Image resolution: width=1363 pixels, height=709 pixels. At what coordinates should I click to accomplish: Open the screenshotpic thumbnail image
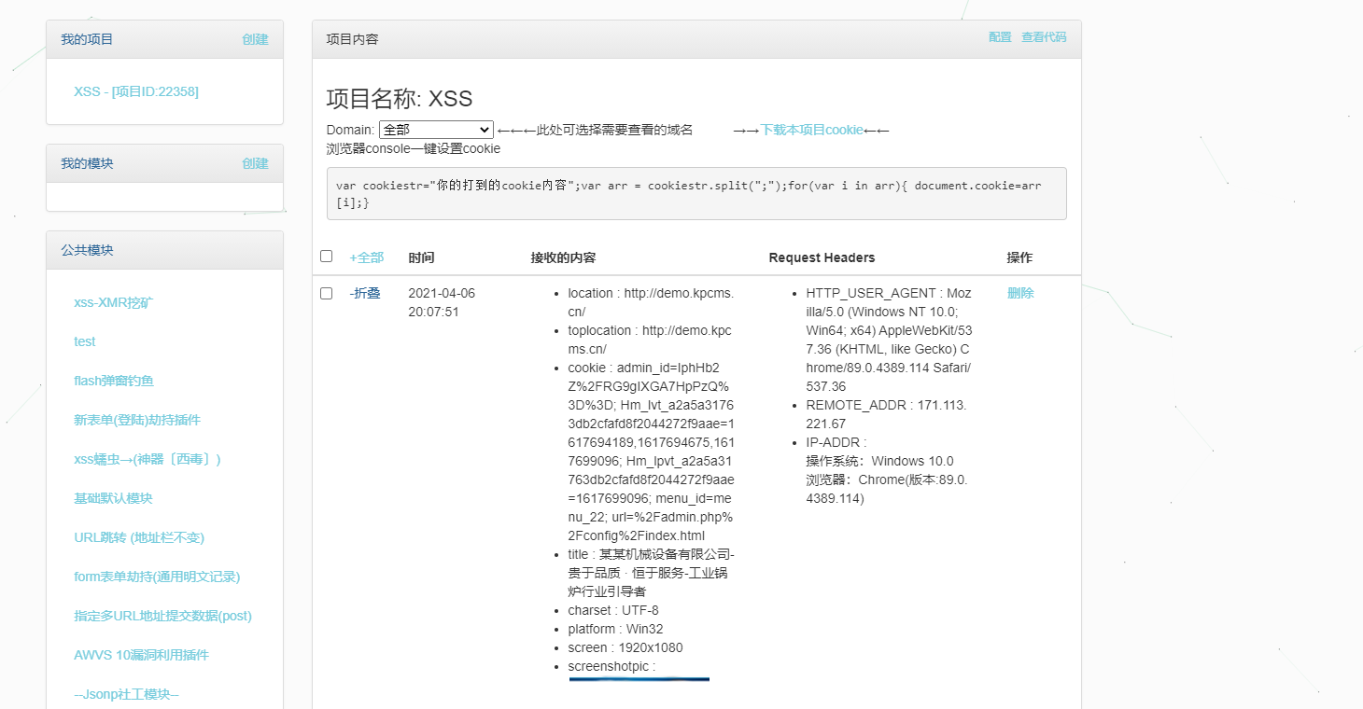(x=639, y=679)
